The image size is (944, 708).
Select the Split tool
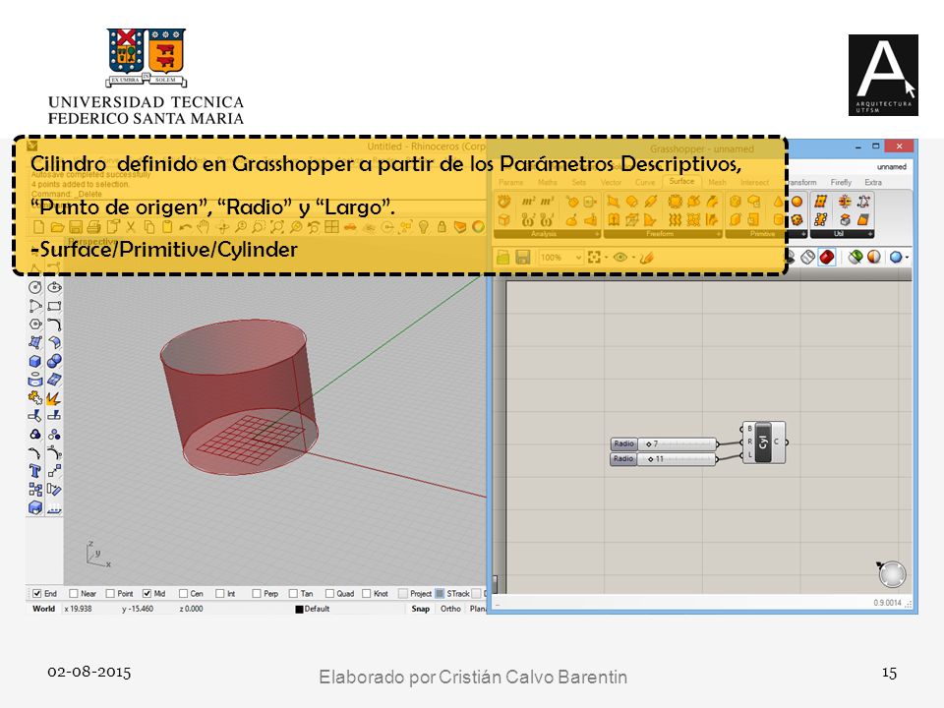[x=54, y=416]
